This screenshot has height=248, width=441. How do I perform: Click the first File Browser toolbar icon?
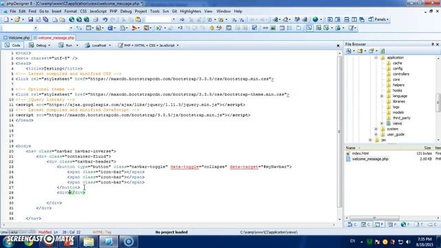[x=349, y=51]
